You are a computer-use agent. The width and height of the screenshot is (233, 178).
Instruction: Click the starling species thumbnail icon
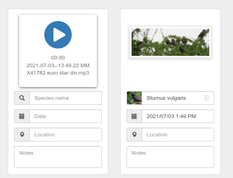click(134, 98)
